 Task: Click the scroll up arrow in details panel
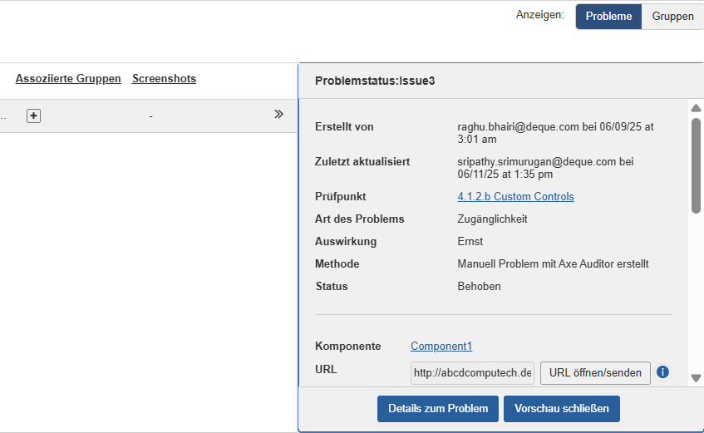coord(696,108)
